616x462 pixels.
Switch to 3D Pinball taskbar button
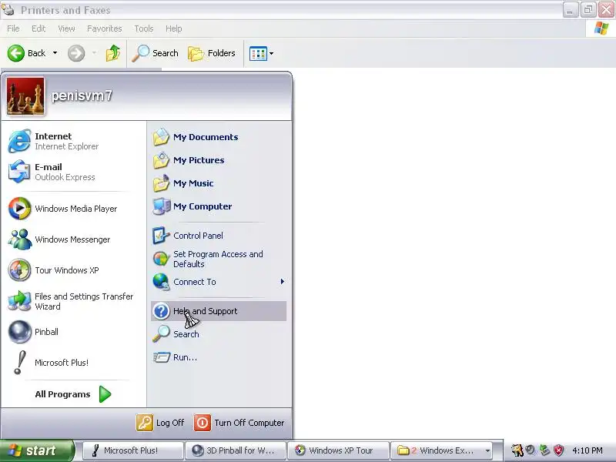[x=236, y=450]
